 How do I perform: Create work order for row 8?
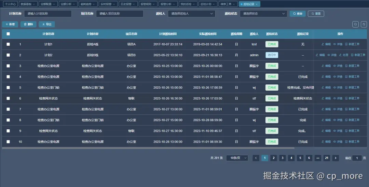352,120
